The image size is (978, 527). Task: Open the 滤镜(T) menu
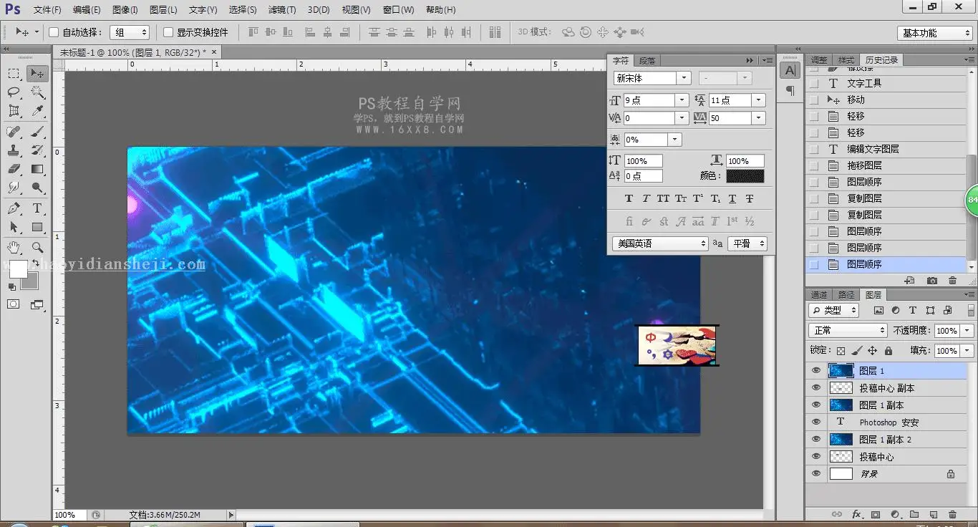[282, 10]
